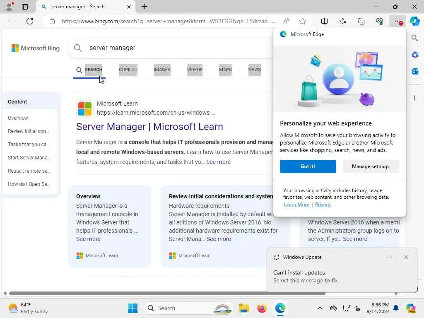Click Microsoft Learn source under Overview card
424x318 pixels.
(x=97, y=255)
